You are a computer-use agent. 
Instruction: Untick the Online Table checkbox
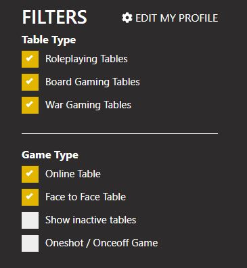tap(30, 174)
